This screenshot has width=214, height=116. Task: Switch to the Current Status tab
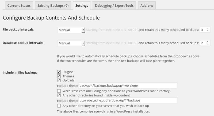19,5
